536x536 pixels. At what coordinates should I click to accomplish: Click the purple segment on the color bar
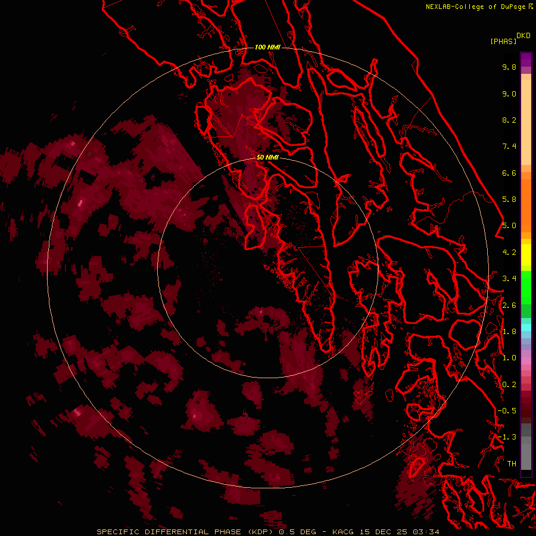pos(526,60)
